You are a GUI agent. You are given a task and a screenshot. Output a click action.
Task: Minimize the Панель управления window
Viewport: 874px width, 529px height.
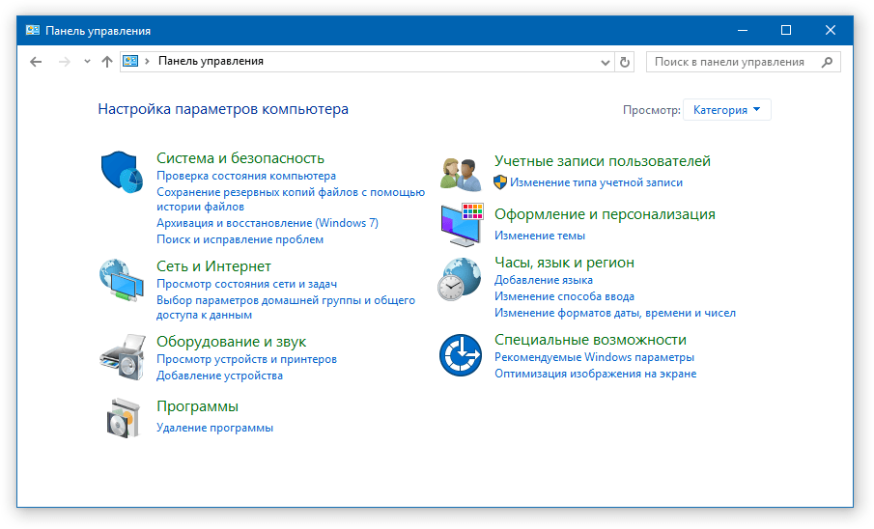(743, 30)
